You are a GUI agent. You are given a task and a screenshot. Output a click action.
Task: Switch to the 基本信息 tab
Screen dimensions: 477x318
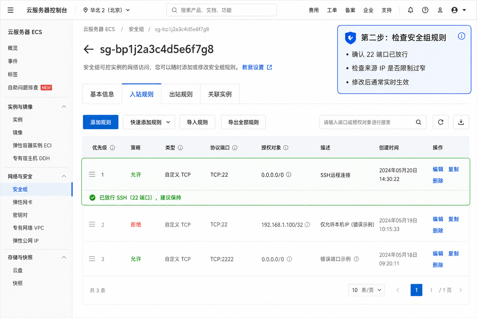[102, 94]
